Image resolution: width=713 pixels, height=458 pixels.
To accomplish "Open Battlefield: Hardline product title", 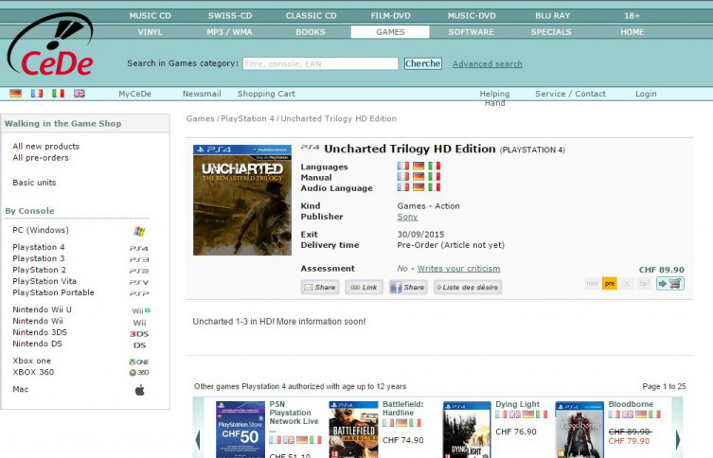I will (x=402, y=408).
